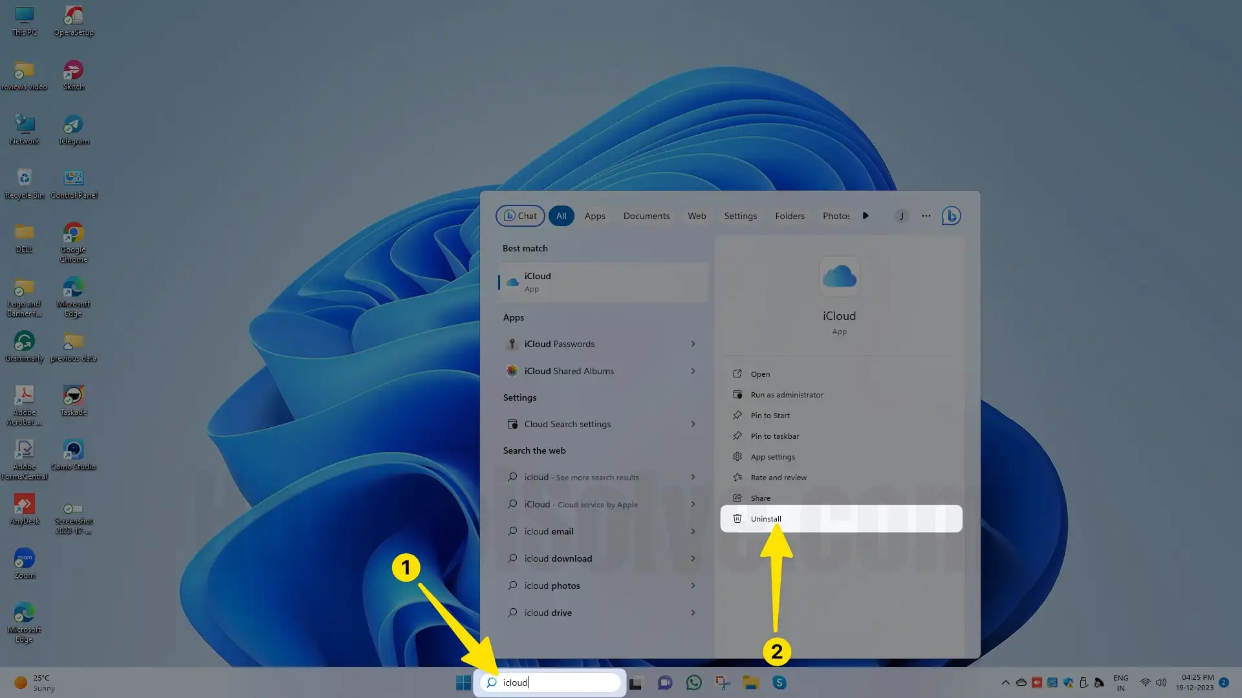The height and width of the screenshot is (698, 1242).
Task: Click the Windows Start button
Action: (463, 682)
